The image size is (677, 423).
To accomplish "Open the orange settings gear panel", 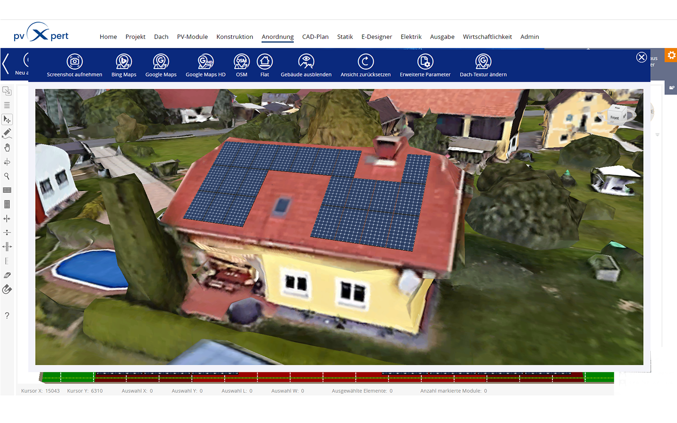I will point(671,55).
